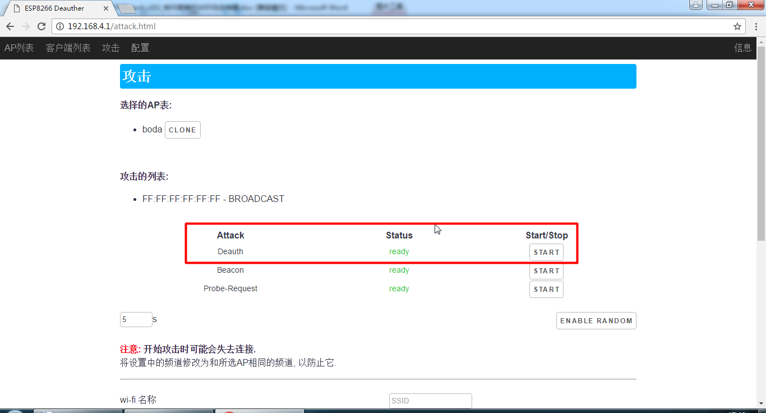Clone the boda access point
The width and height of the screenshot is (766, 413).
pyautogui.click(x=182, y=130)
